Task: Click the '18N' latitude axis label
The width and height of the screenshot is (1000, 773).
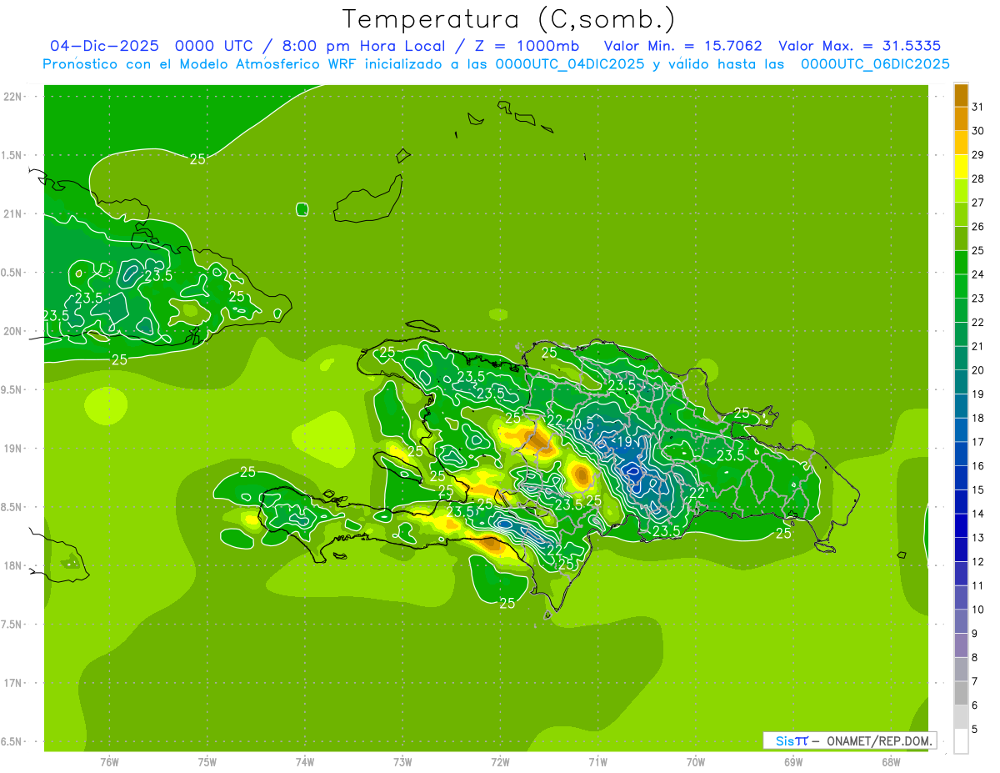Action: (12, 566)
